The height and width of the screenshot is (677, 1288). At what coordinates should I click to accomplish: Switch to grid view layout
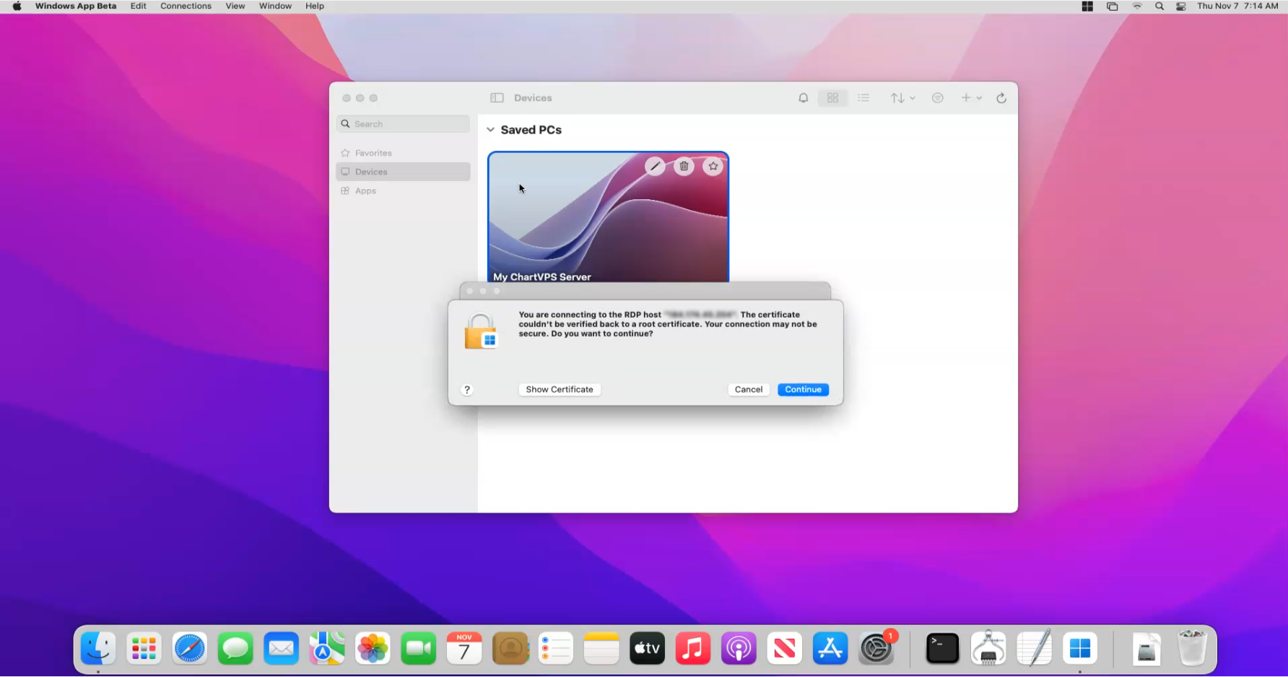[x=832, y=98]
